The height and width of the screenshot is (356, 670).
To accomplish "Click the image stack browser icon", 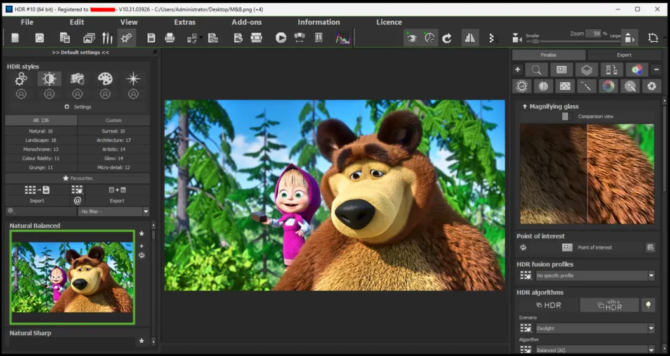I will (89, 38).
